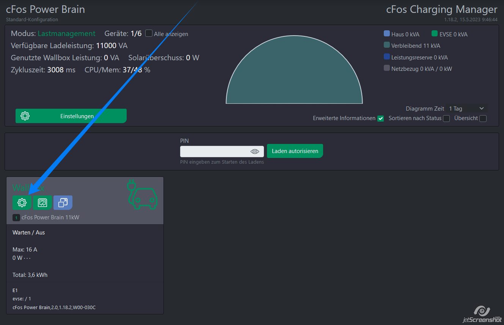Click the green Einstellungen button
Screen dimensions: 504x325
71,116
